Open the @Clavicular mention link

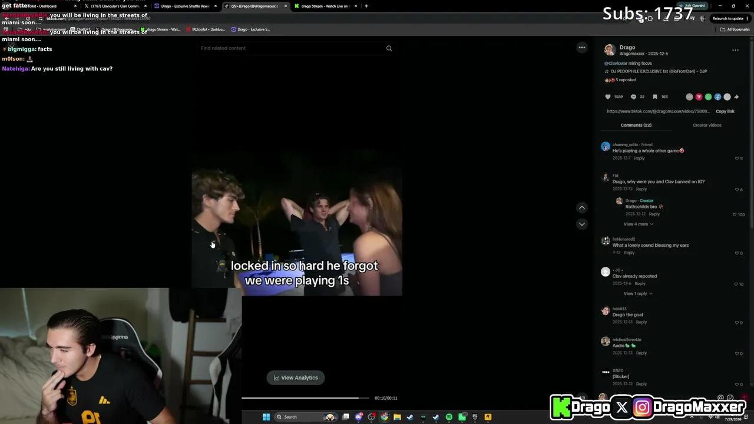click(x=616, y=63)
